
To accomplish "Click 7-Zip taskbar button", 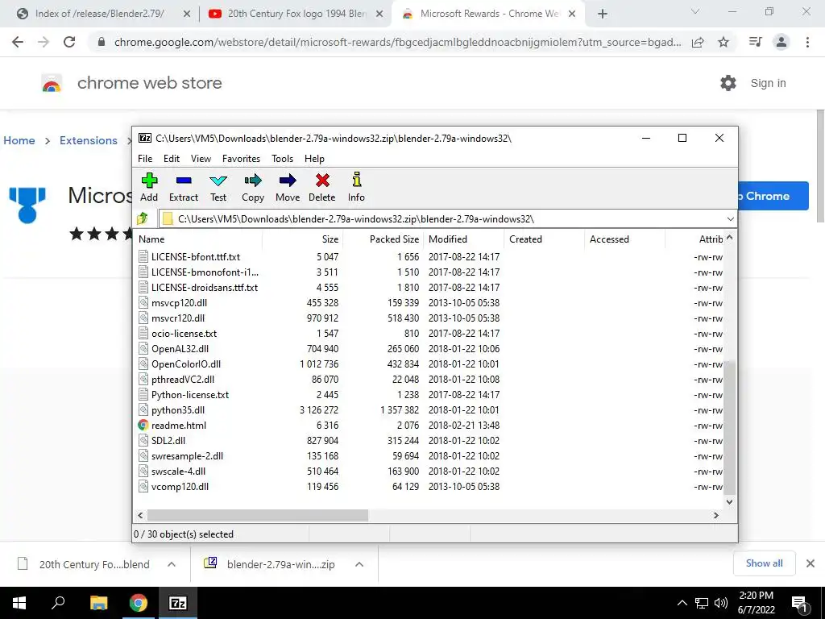I will point(178,603).
